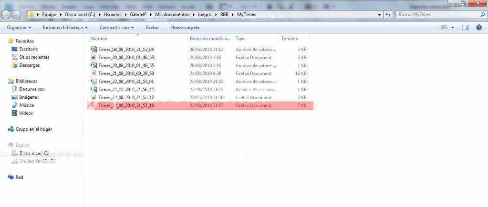Navigate to GabrielF in address bar
The image size is (488, 207).
click(x=138, y=15)
